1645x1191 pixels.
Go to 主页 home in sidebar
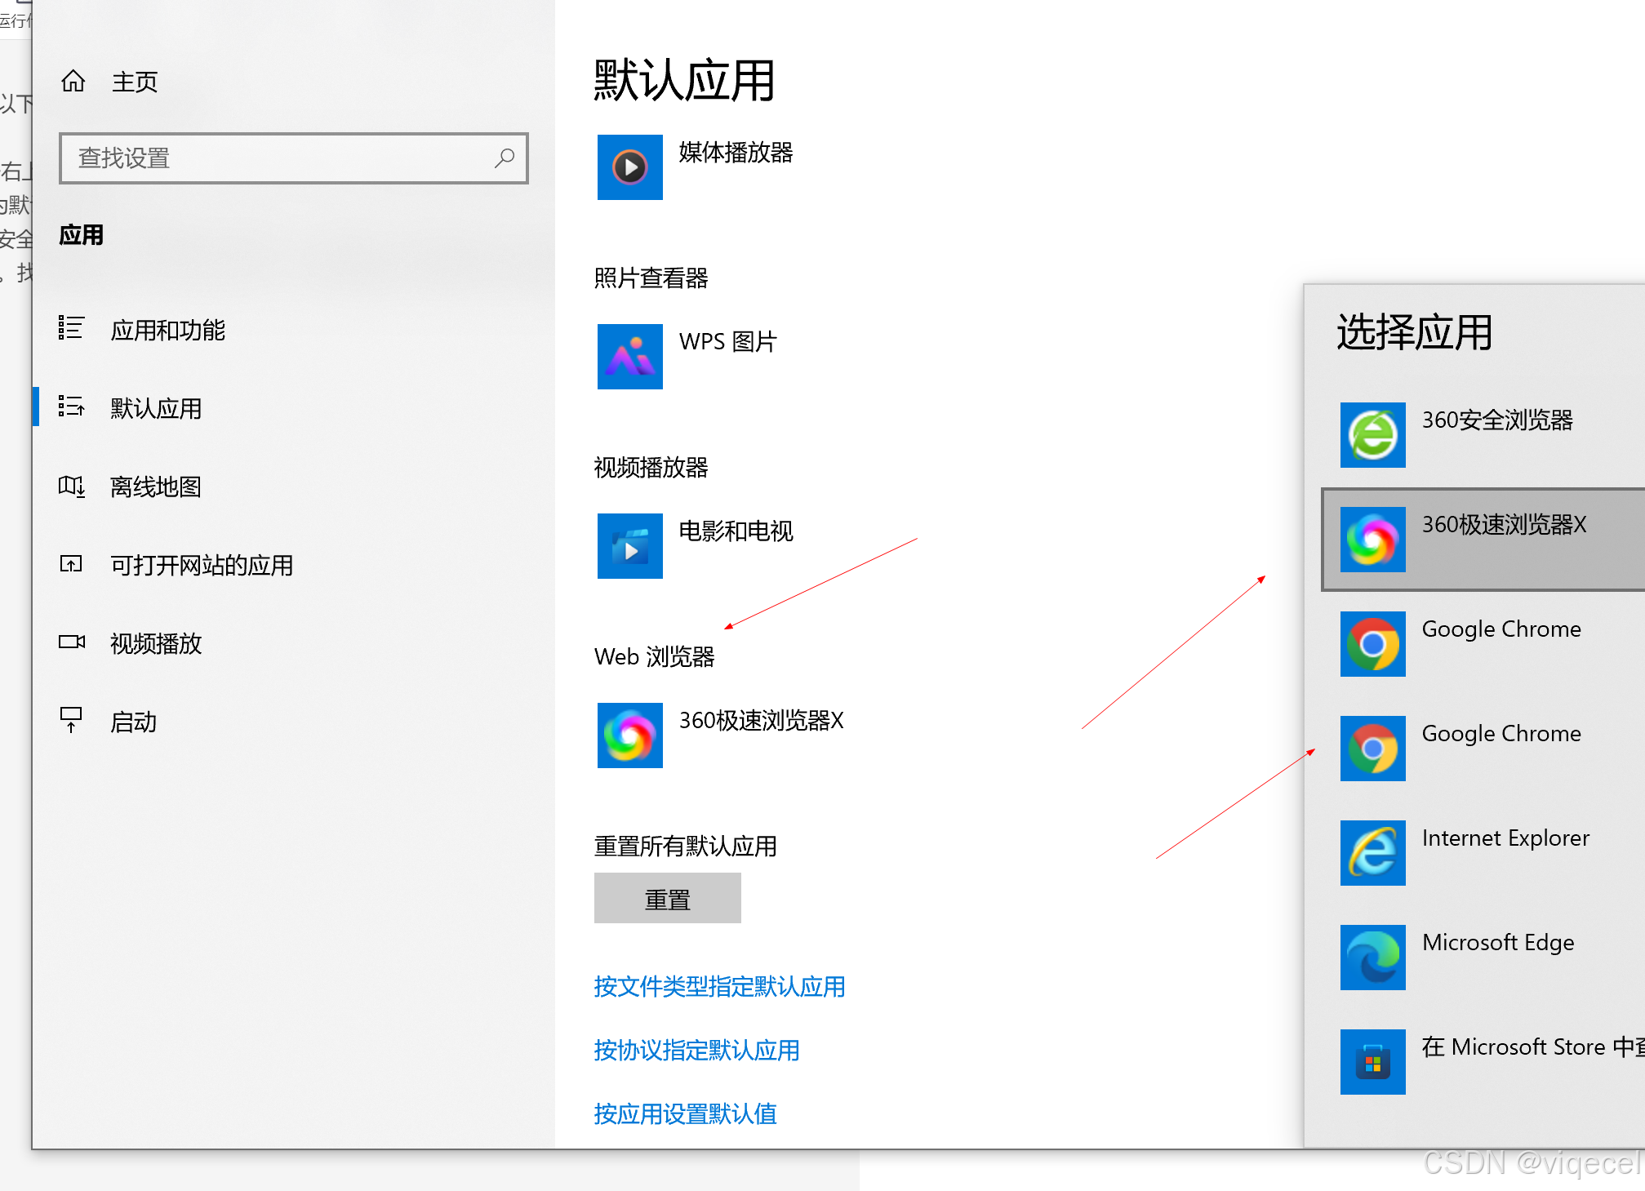(x=134, y=82)
